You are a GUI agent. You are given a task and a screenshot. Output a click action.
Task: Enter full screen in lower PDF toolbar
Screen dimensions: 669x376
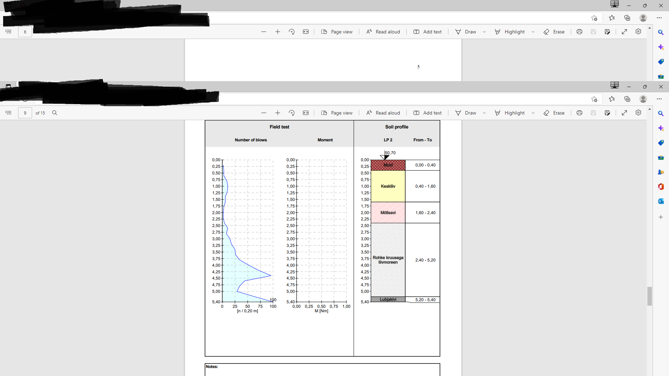(x=624, y=113)
